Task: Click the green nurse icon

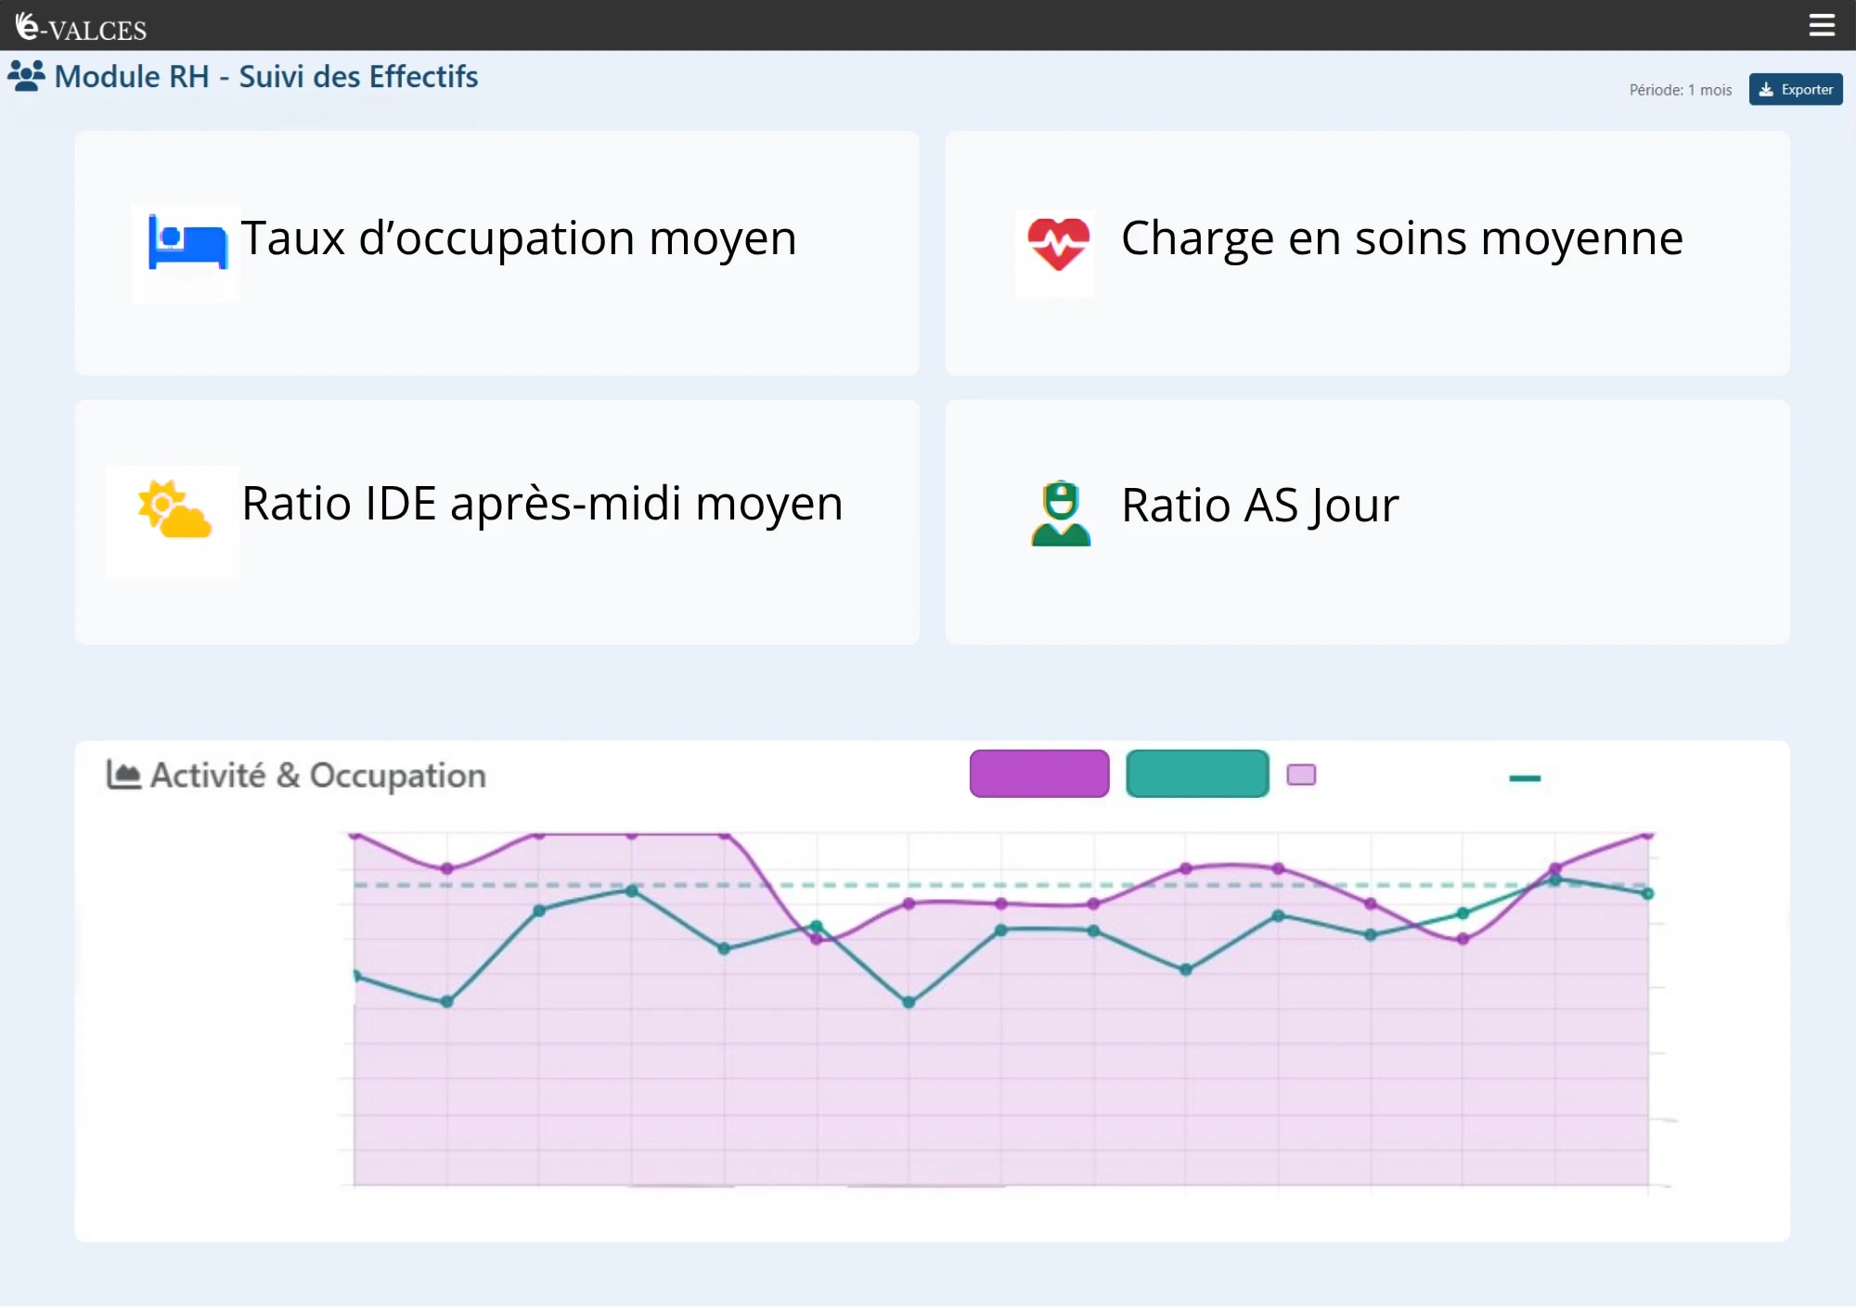Action: click(1061, 513)
